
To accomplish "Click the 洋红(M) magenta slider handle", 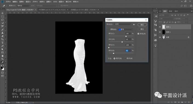I will (122, 42).
